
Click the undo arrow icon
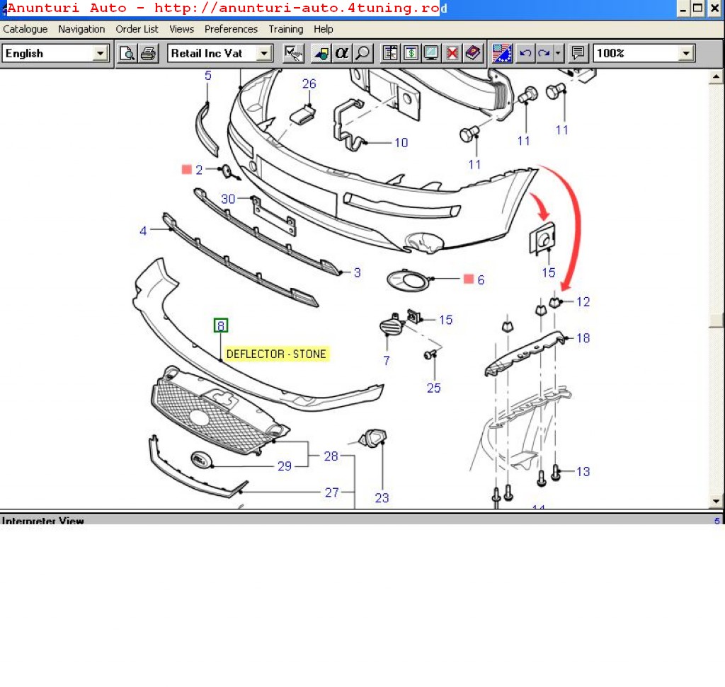tap(525, 54)
